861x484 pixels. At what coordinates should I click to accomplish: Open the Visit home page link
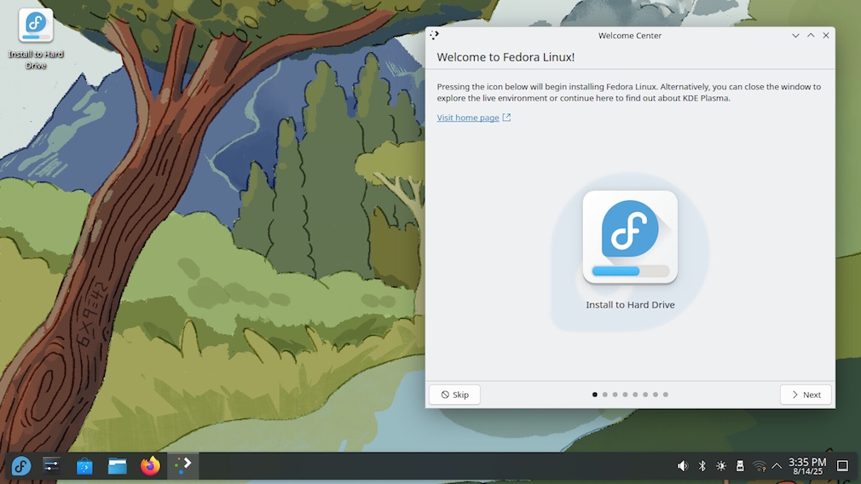click(x=468, y=118)
